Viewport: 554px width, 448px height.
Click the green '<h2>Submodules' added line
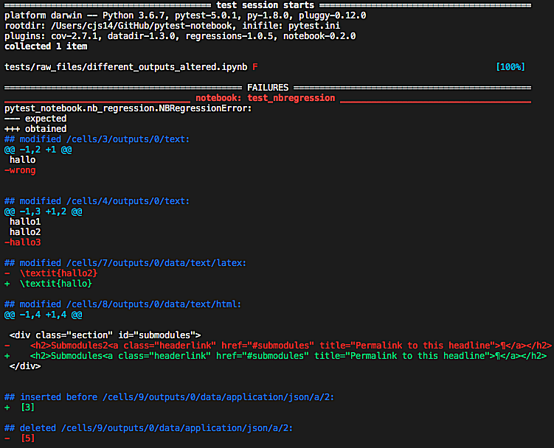(275, 356)
